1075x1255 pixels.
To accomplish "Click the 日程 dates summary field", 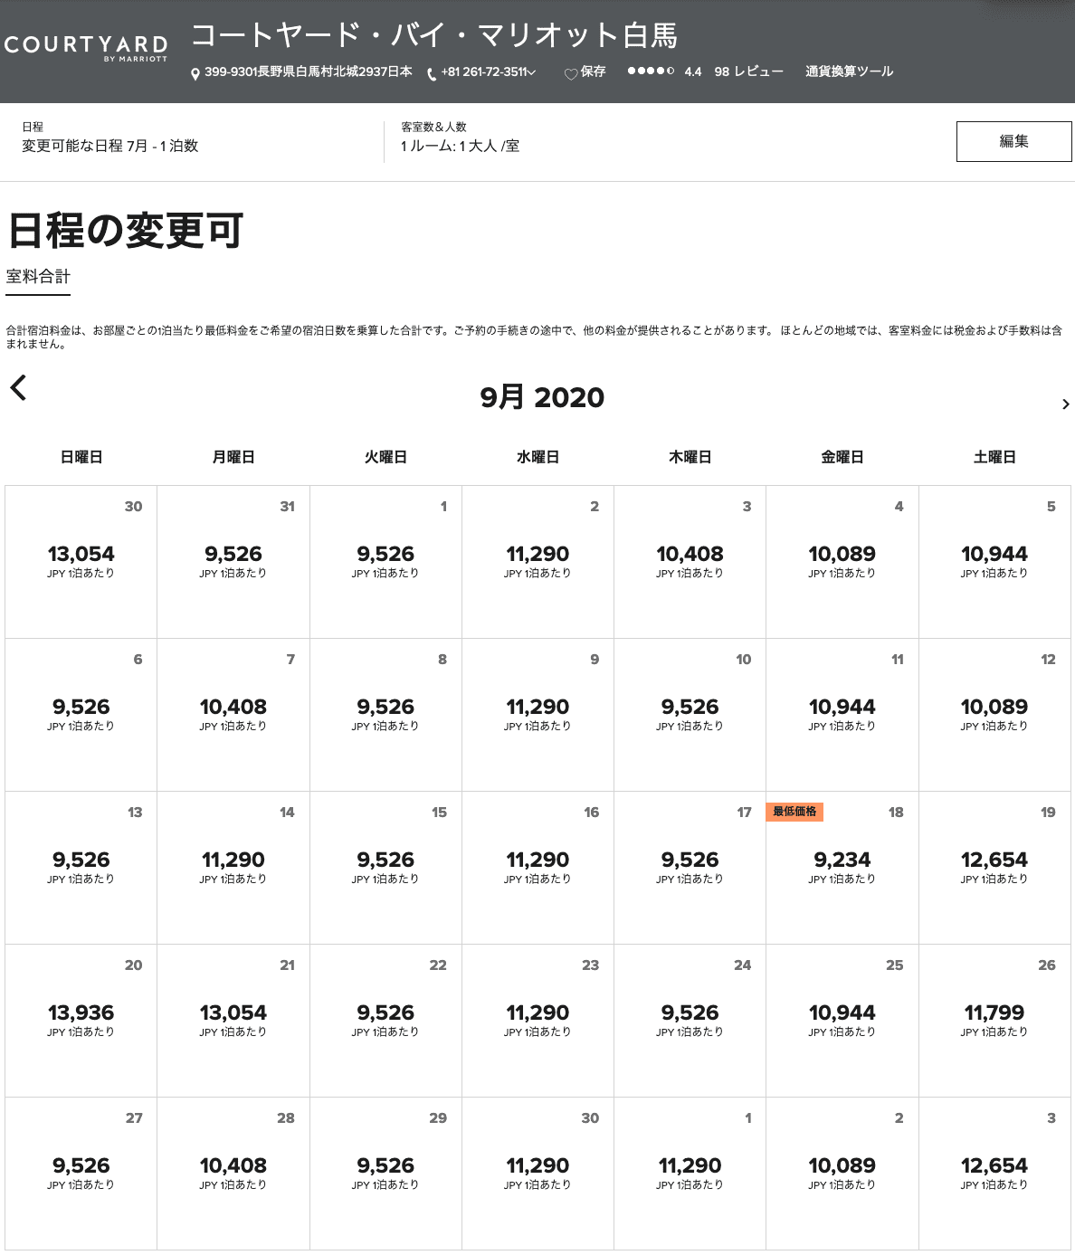I will [109, 138].
